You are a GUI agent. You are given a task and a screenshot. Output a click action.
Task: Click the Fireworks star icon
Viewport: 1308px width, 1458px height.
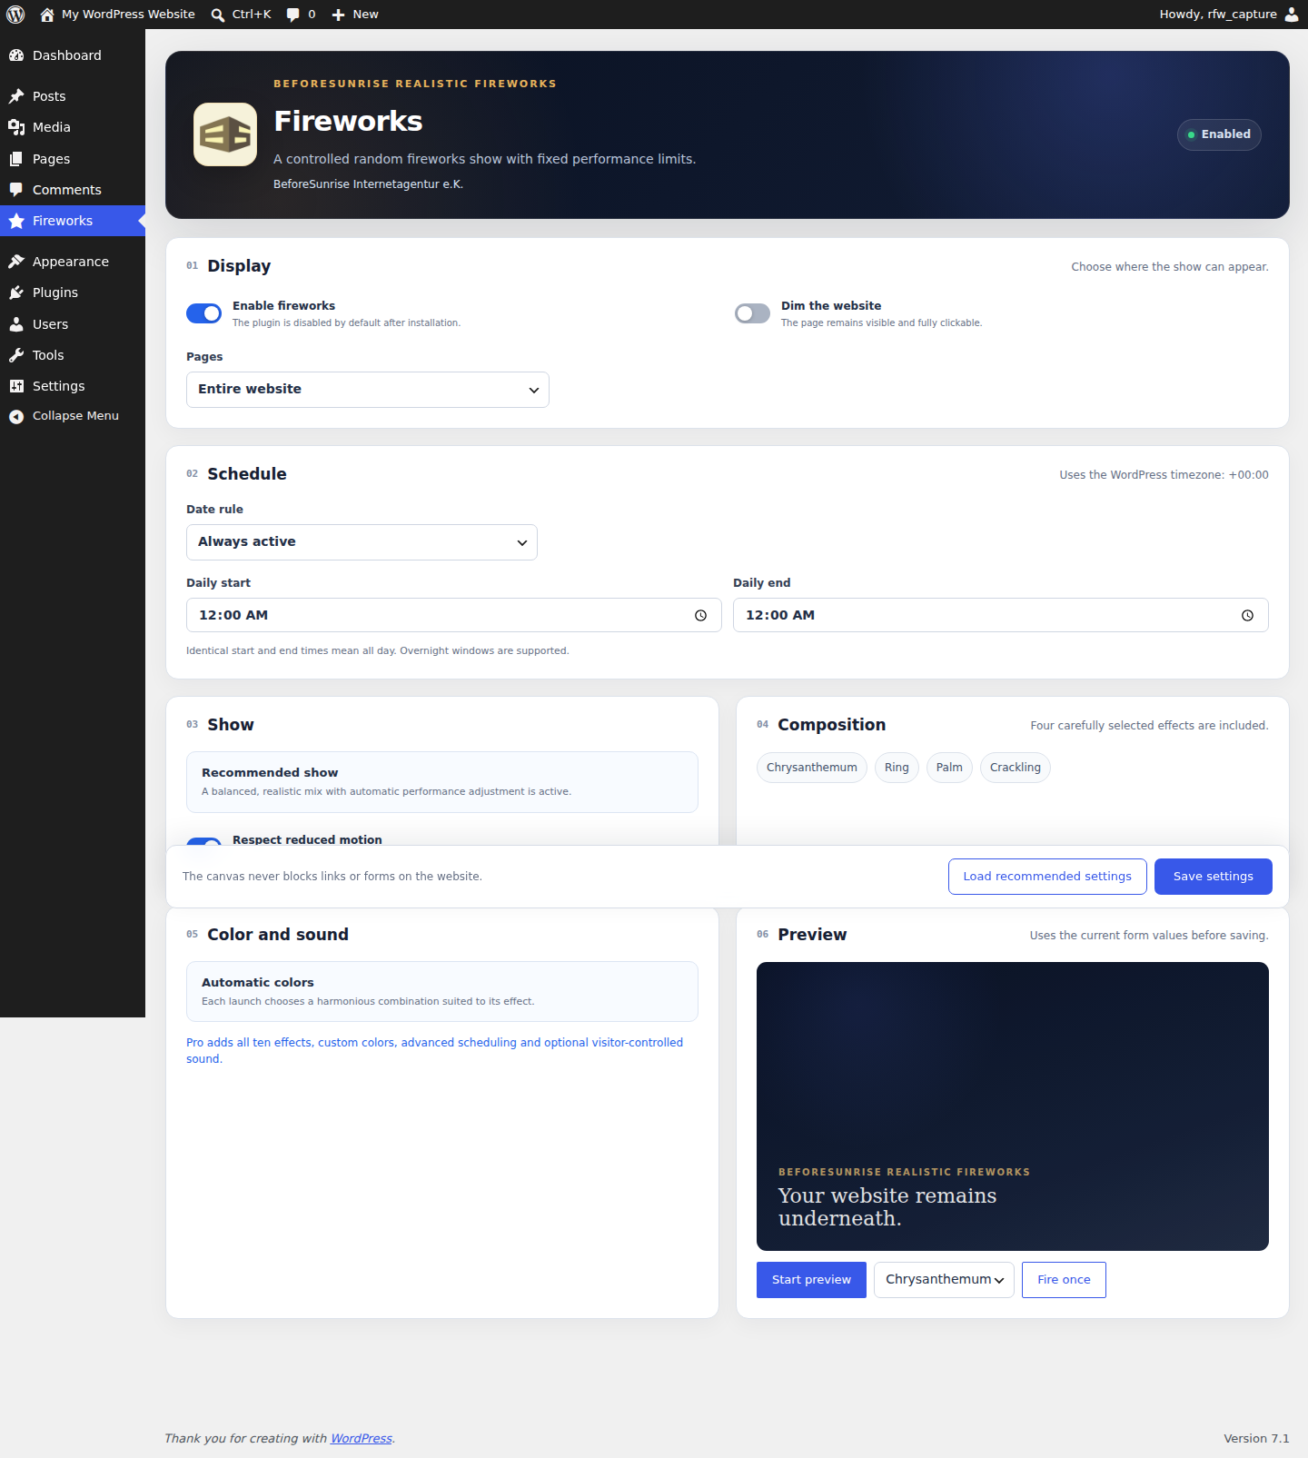[x=16, y=221]
